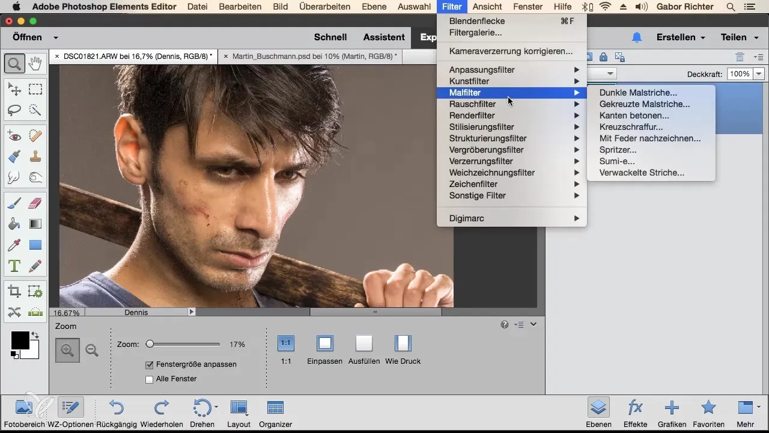The image size is (769, 433).
Task: Select the Pencil tool
Action: pyautogui.click(x=35, y=265)
